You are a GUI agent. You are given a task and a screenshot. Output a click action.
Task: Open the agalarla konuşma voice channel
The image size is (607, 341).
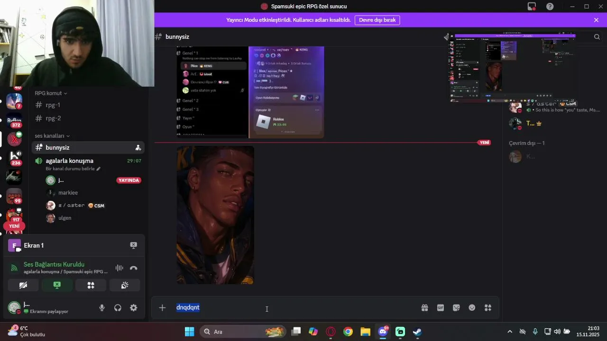[88, 161]
